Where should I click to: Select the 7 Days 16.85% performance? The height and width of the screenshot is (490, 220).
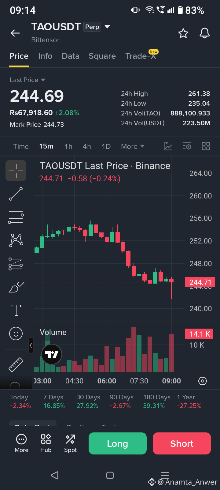point(54,401)
